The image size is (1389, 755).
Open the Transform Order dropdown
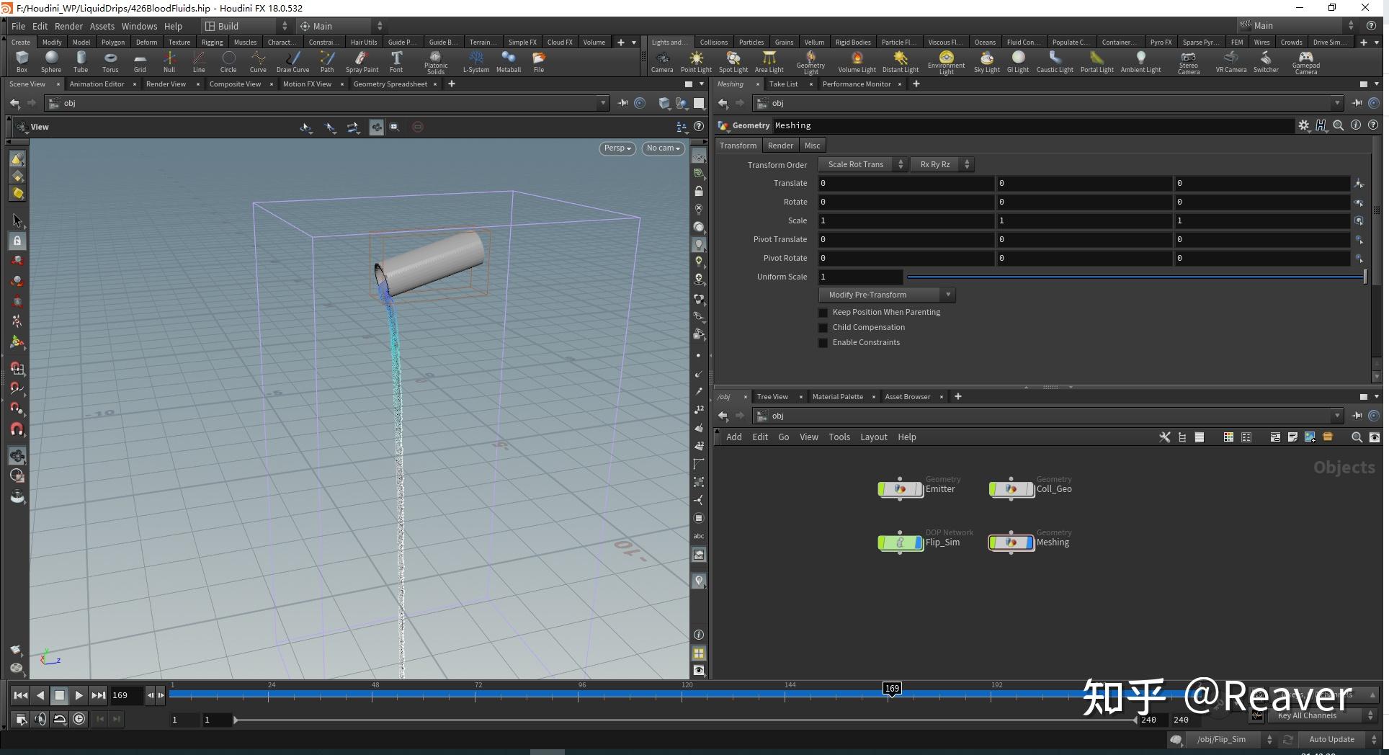[x=862, y=164]
